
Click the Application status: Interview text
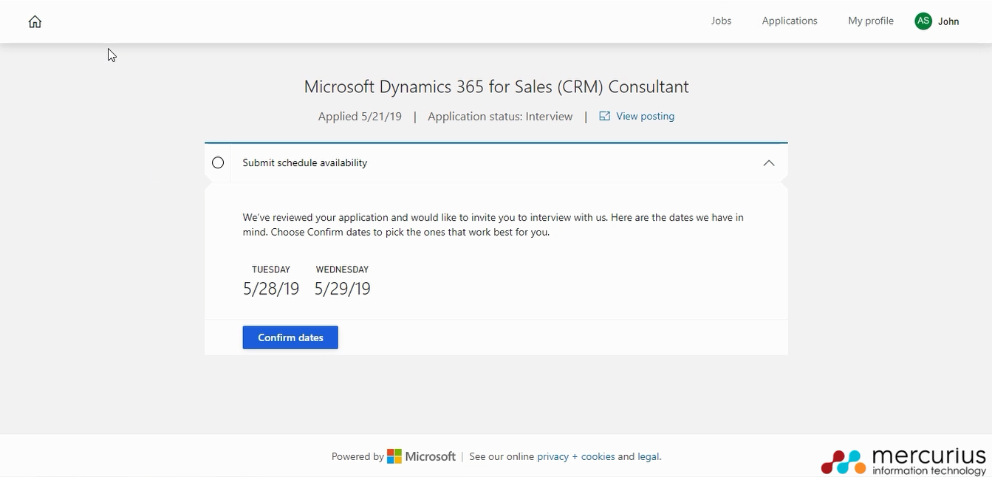click(x=500, y=116)
